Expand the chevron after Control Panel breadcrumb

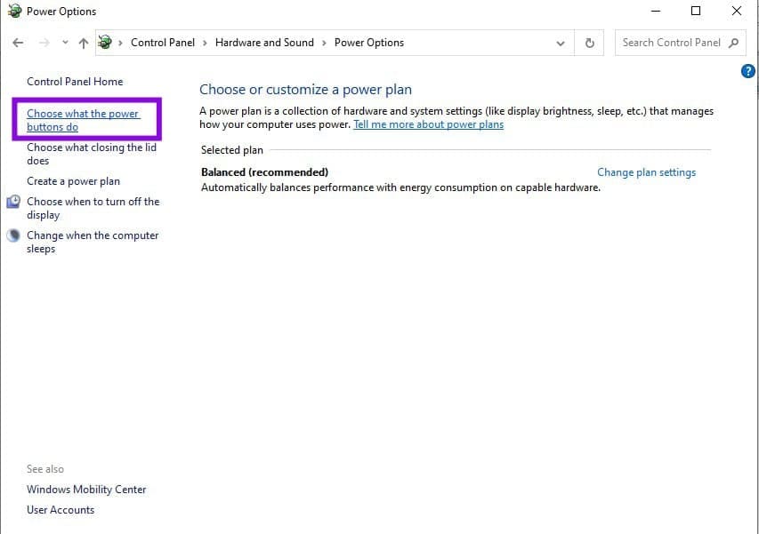[205, 43]
